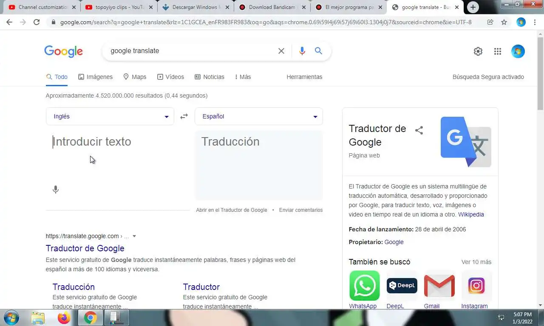Open the Inglés source language dropdown
Image resolution: width=544 pixels, height=326 pixels.
point(110,116)
